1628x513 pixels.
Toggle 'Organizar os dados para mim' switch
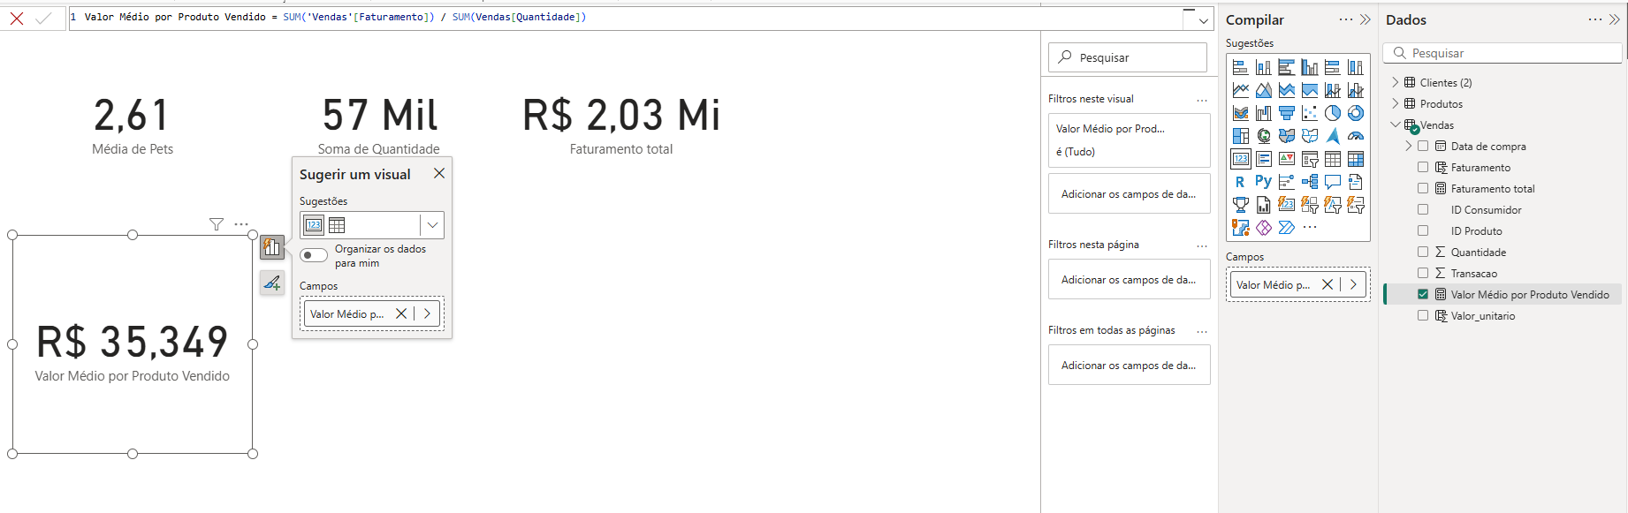[313, 255]
